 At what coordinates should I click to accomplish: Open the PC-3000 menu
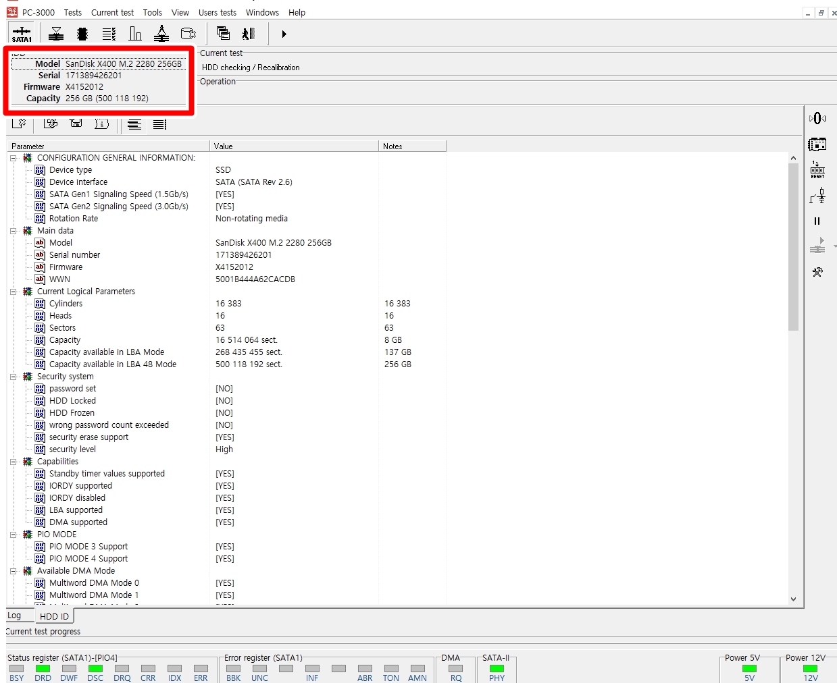[39, 12]
